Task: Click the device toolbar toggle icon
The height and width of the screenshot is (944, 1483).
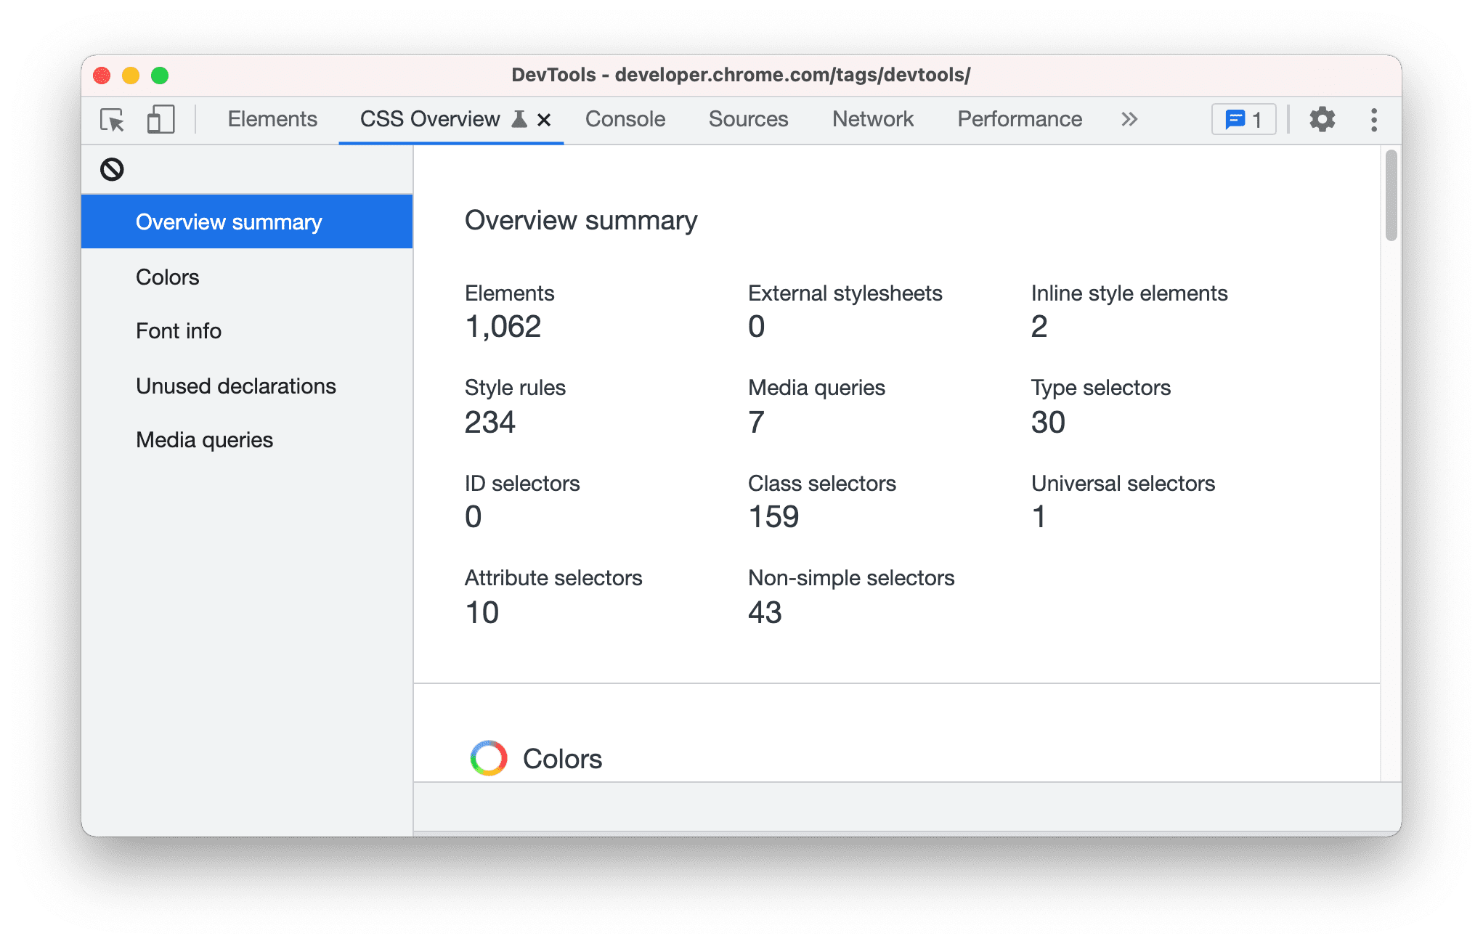Action: (160, 120)
